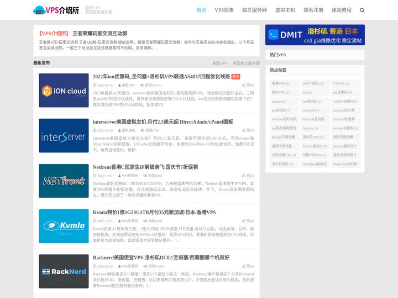The height and width of the screenshot is (298, 398).
Task: Open the 2022年ion优惠码 article title
Action: [x=161, y=77]
